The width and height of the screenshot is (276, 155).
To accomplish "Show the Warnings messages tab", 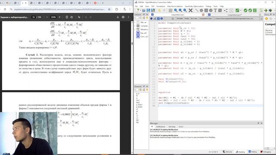I will click(x=172, y=127).
